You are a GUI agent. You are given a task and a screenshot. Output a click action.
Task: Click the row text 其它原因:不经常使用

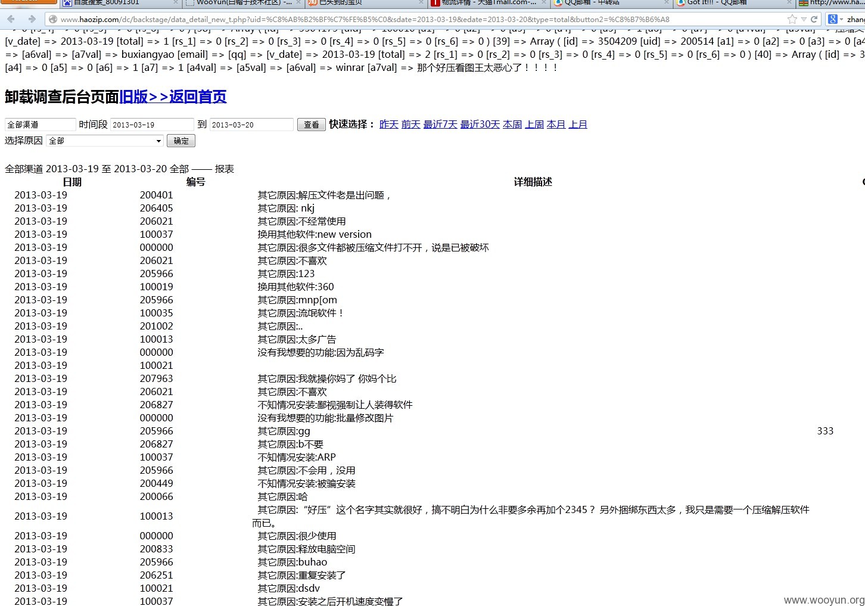[x=301, y=221]
